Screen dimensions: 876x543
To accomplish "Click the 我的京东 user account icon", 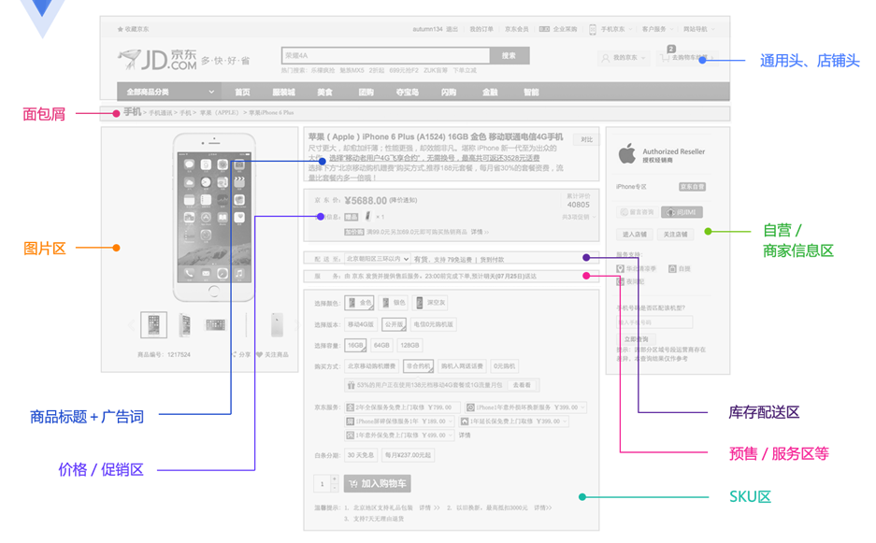I will click(x=606, y=58).
